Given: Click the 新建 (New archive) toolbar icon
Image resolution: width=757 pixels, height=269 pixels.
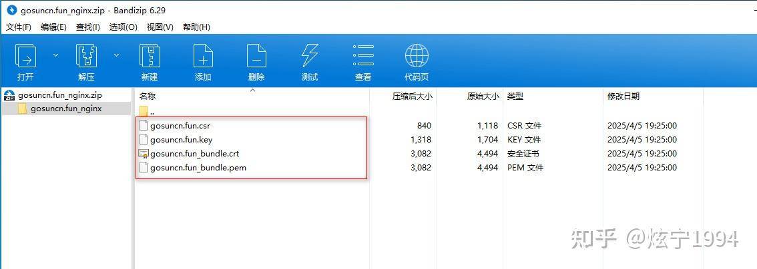Looking at the screenshot, I should 150,55.
